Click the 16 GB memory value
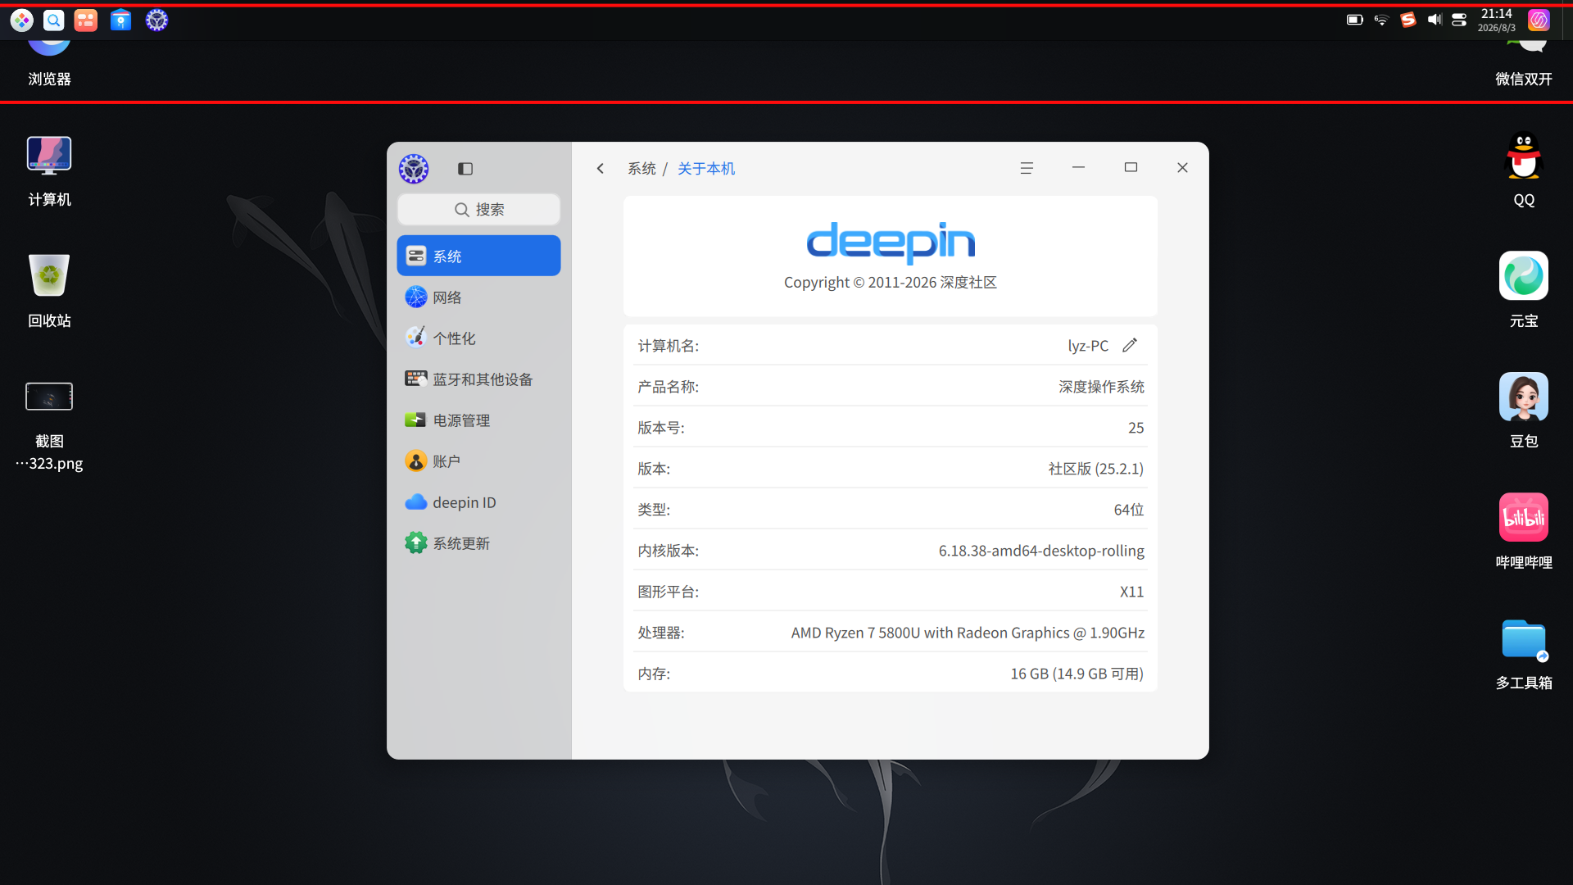This screenshot has width=1573, height=885. pyautogui.click(x=1077, y=674)
